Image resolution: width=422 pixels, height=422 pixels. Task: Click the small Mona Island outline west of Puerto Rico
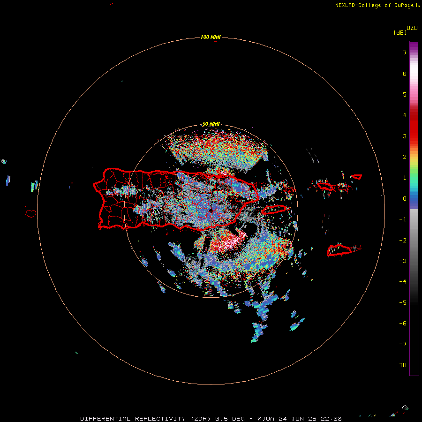point(31,214)
